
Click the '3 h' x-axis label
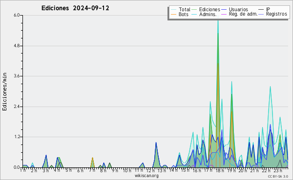point(45,170)
